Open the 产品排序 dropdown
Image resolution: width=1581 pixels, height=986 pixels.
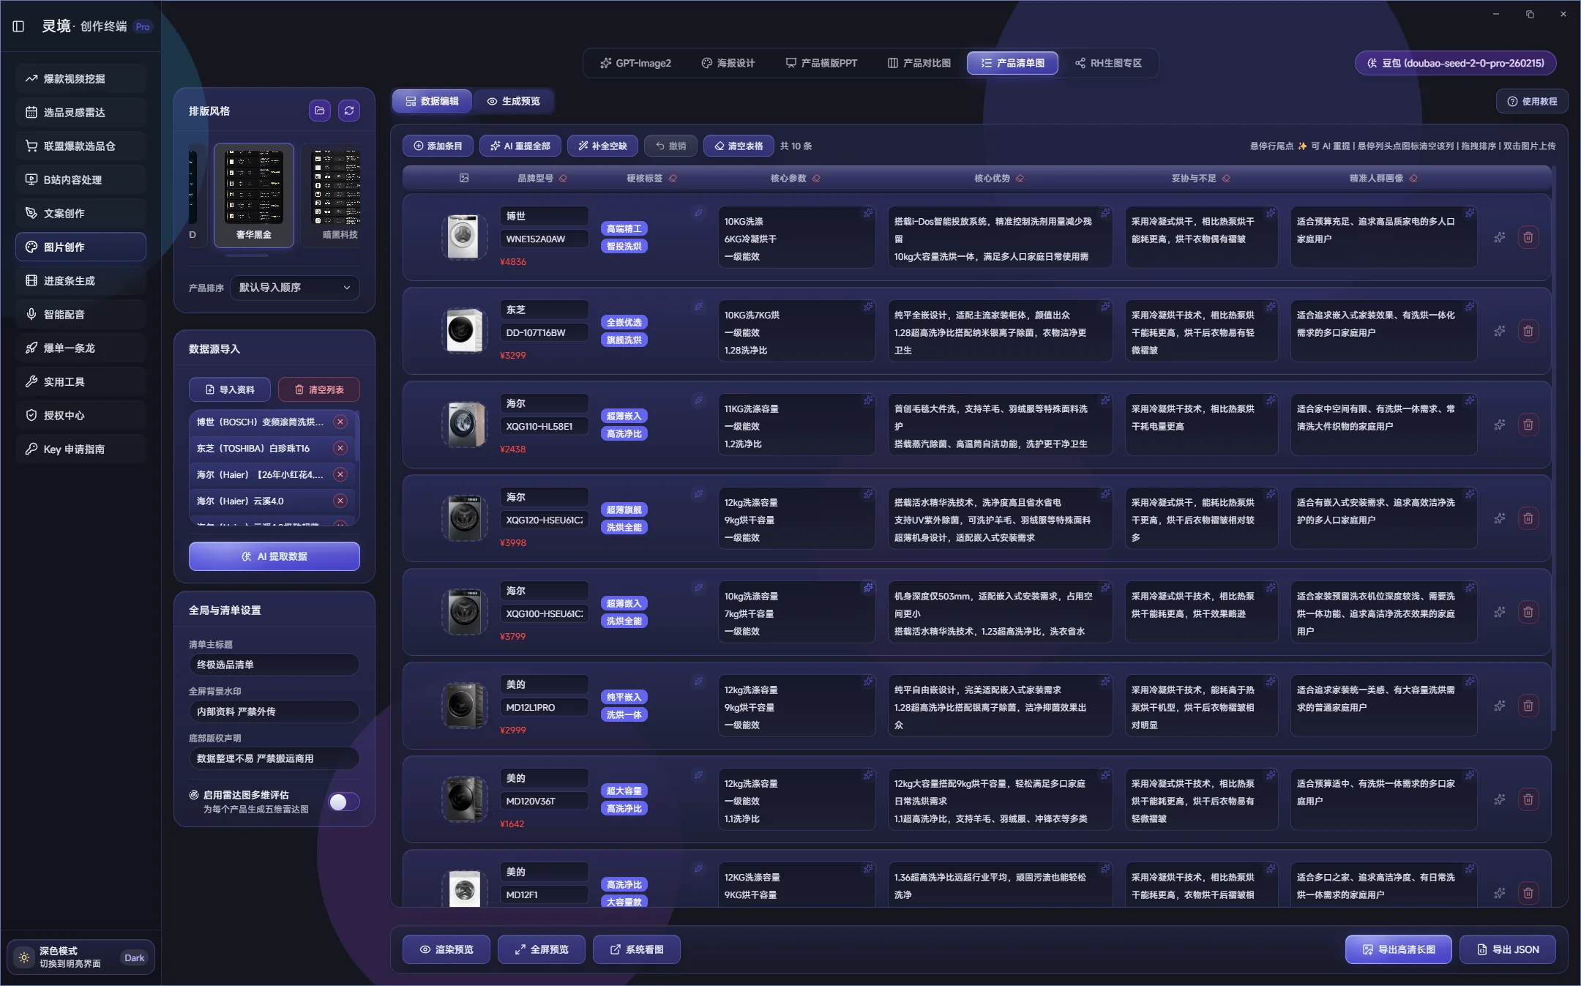(x=294, y=288)
